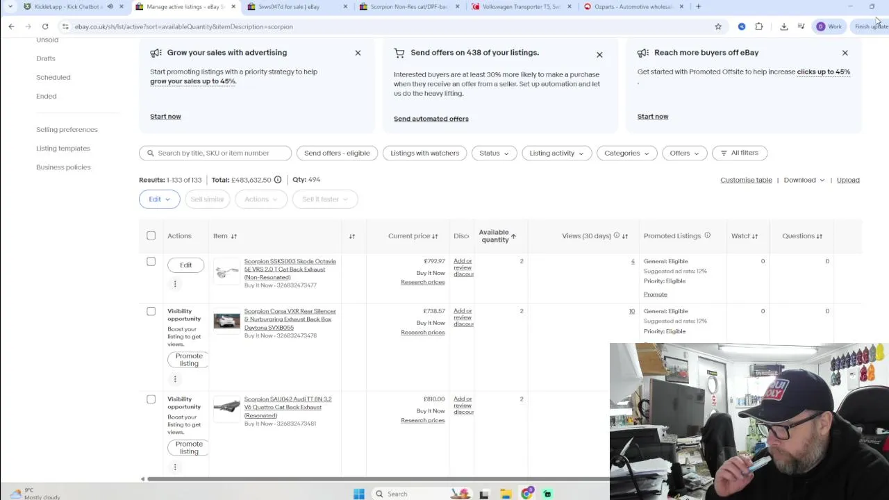This screenshot has width=889, height=500.
Task: Expand the Status filter dropdown
Action: coord(494,153)
